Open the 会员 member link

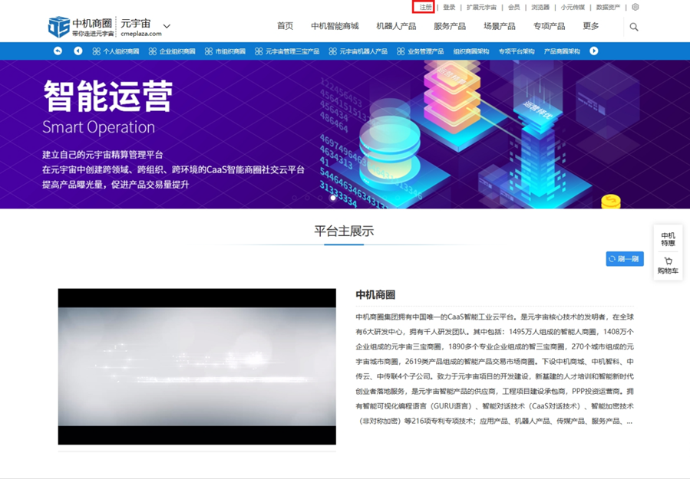(x=513, y=7)
